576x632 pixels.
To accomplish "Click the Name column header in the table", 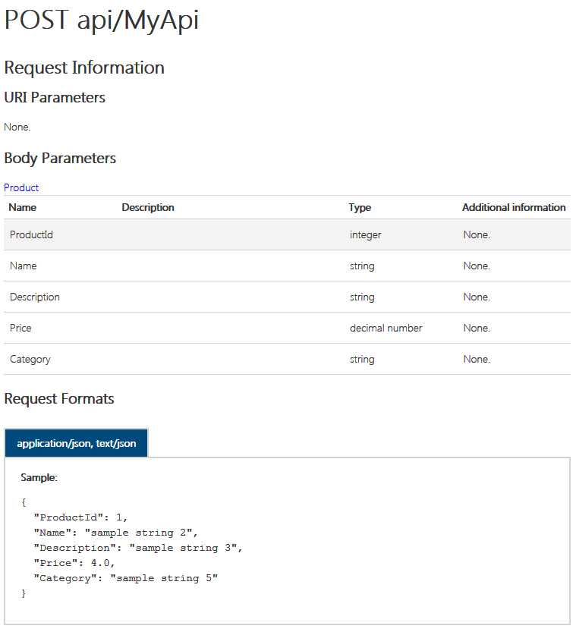I will 22,207.
